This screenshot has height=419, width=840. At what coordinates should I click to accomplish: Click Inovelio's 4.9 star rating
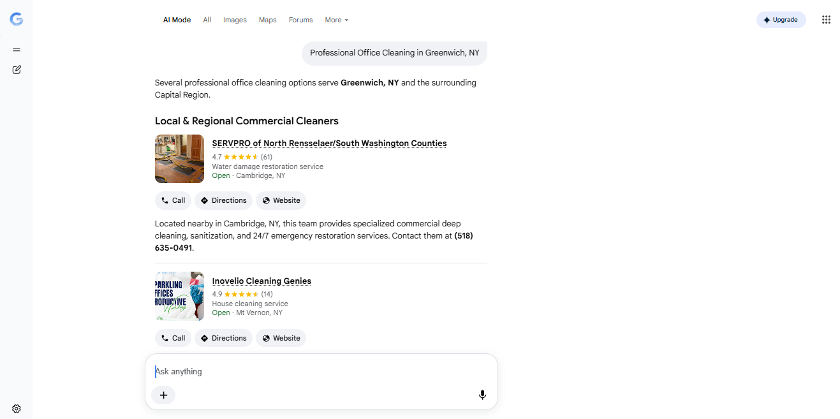click(x=242, y=294)
